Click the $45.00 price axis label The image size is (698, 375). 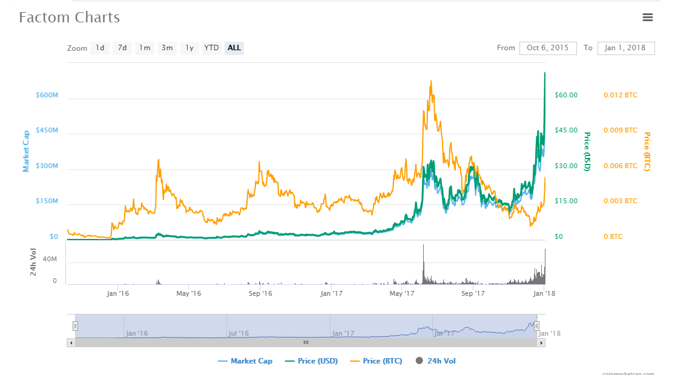coord(566,130)
